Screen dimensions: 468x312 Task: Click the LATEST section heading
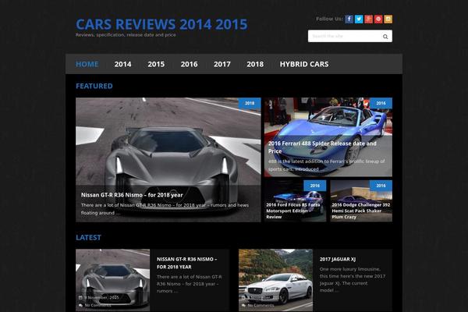[x=88, y=238]
